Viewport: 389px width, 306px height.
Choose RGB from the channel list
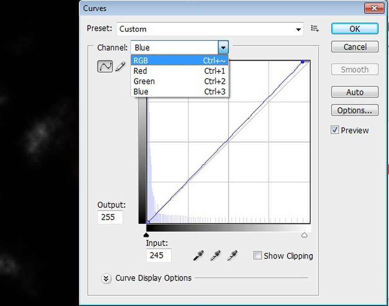[x=179, y=60]
